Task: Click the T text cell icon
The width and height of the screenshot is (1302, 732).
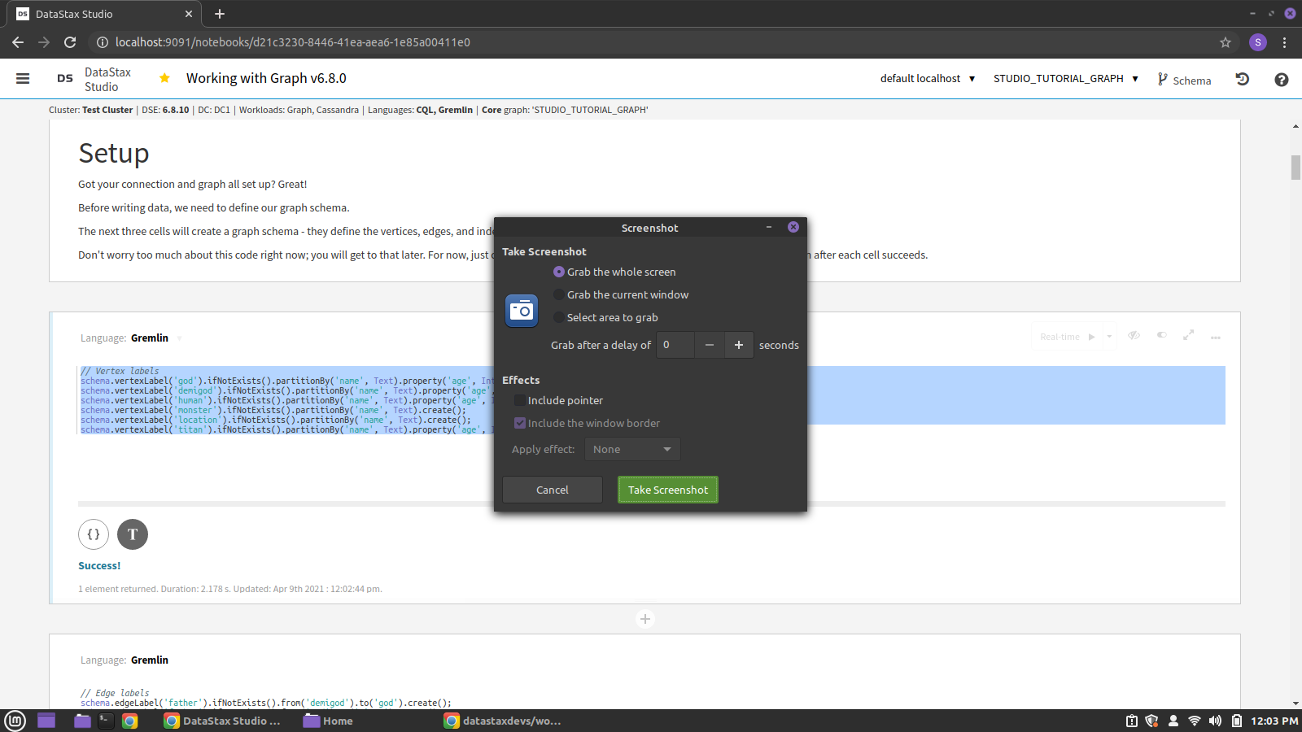Action: point(133,534)
